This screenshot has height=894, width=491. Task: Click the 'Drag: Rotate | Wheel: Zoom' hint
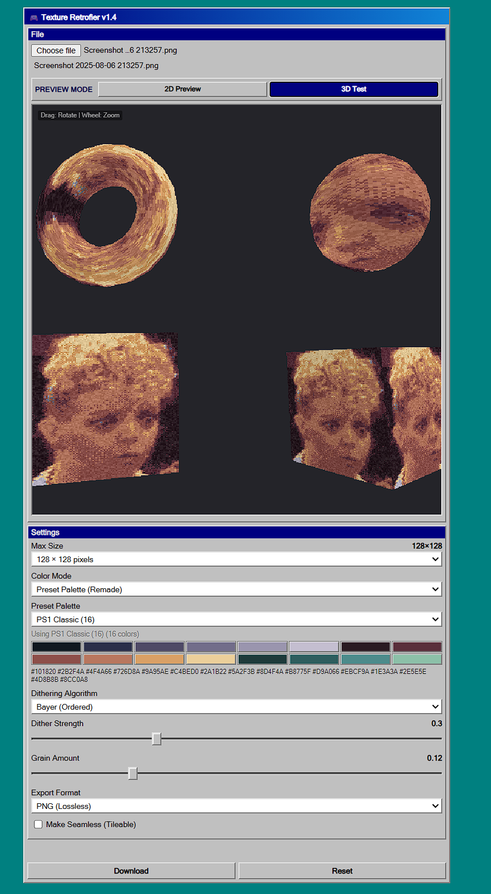click(80, 115)
